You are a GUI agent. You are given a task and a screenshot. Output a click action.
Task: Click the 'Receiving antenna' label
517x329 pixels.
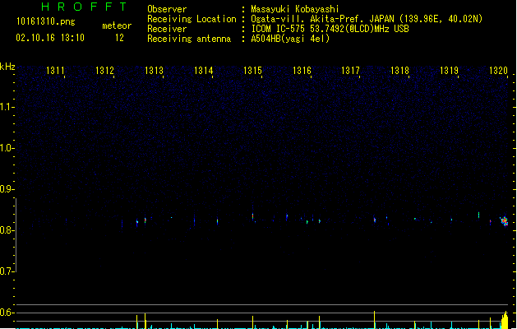[189, 39]
